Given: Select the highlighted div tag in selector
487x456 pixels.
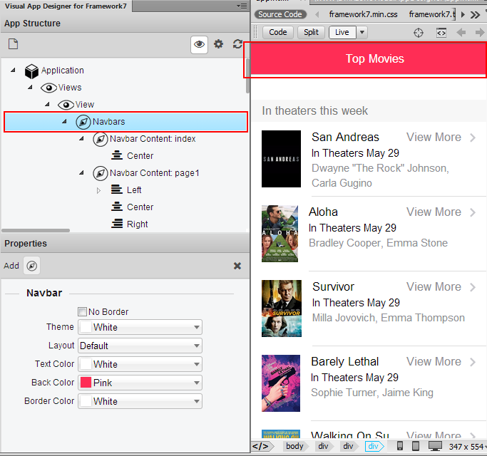Looking at the screenshot, I should 373,446.
